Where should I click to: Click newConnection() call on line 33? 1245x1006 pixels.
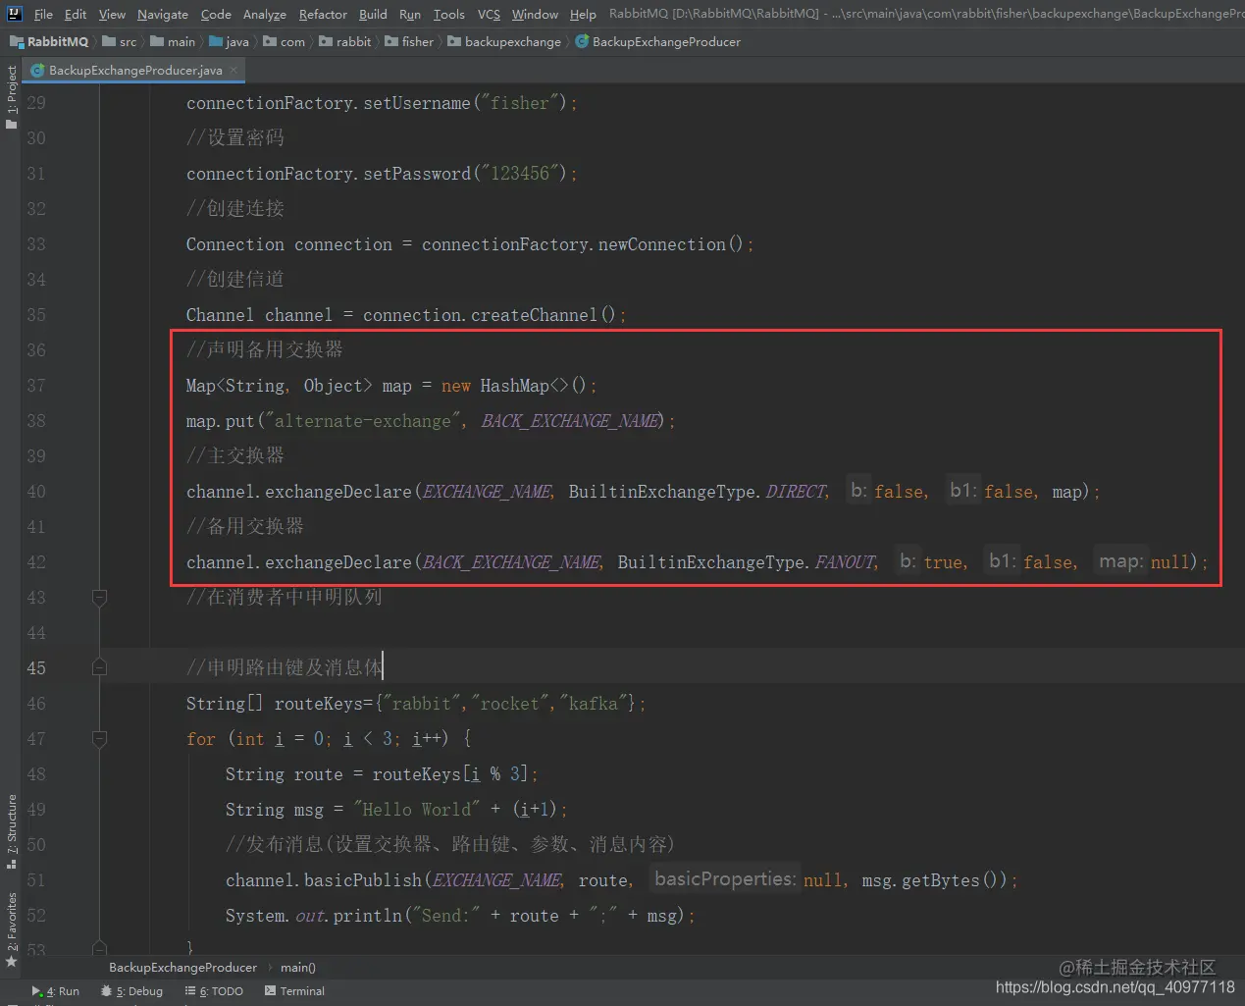pyautogui.click(x=671, y=244)
